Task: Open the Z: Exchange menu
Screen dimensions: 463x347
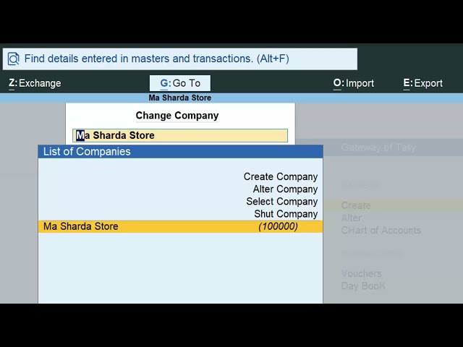Action: (x=35, y=83)
